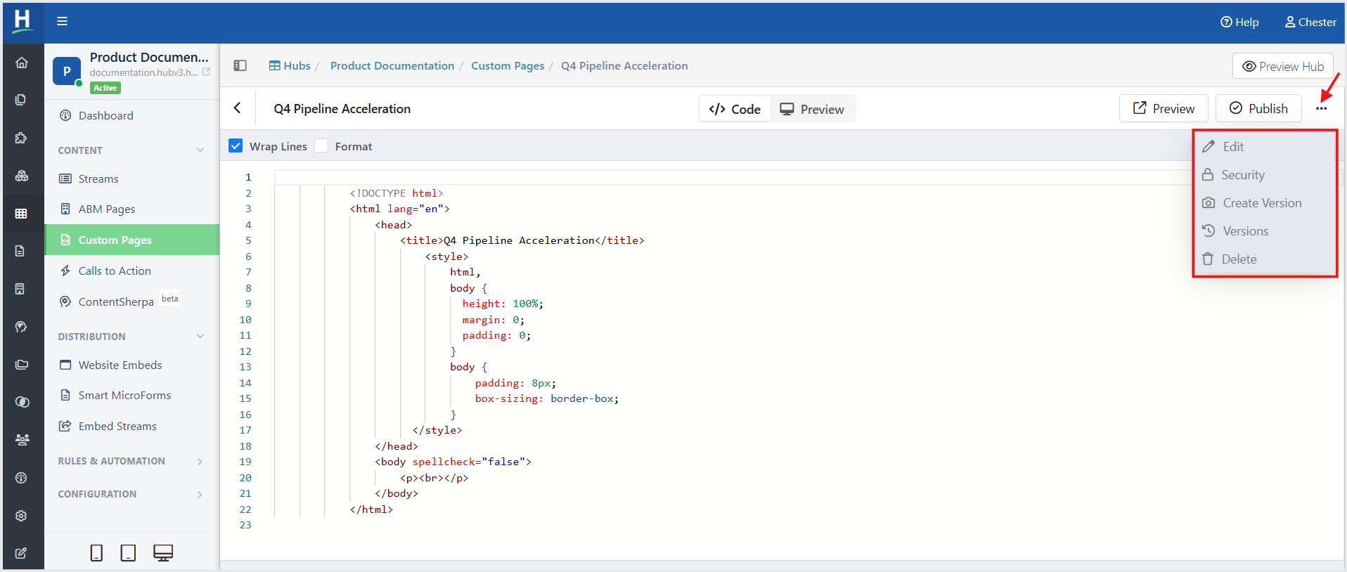
Task: Switch to the Preview tab beside Code
Action: point(813,109)
